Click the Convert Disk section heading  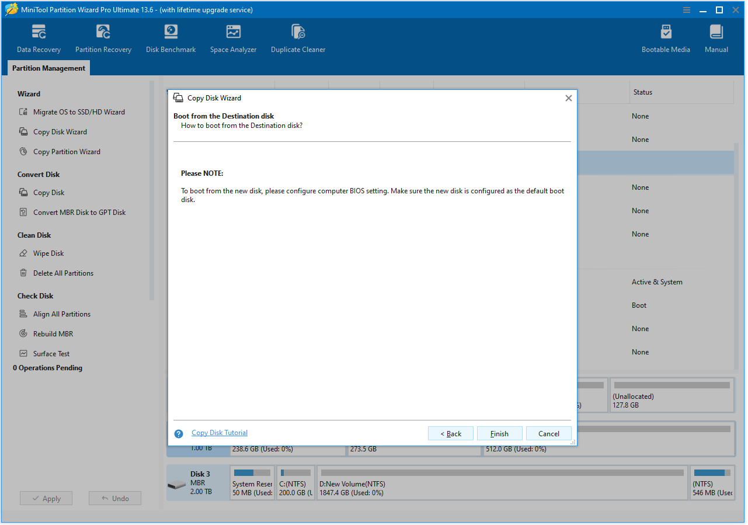click(x=39, y=175)
